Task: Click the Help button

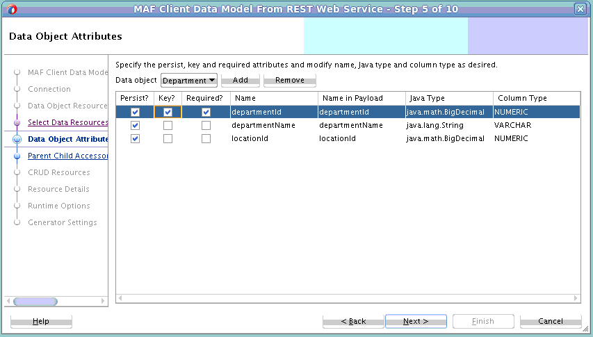Action: tap(41, 321)
